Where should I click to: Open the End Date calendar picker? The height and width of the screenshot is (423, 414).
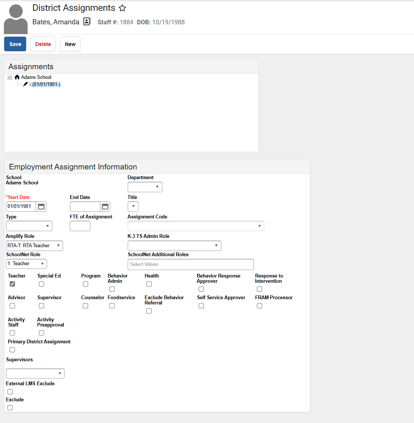[105, 206]
